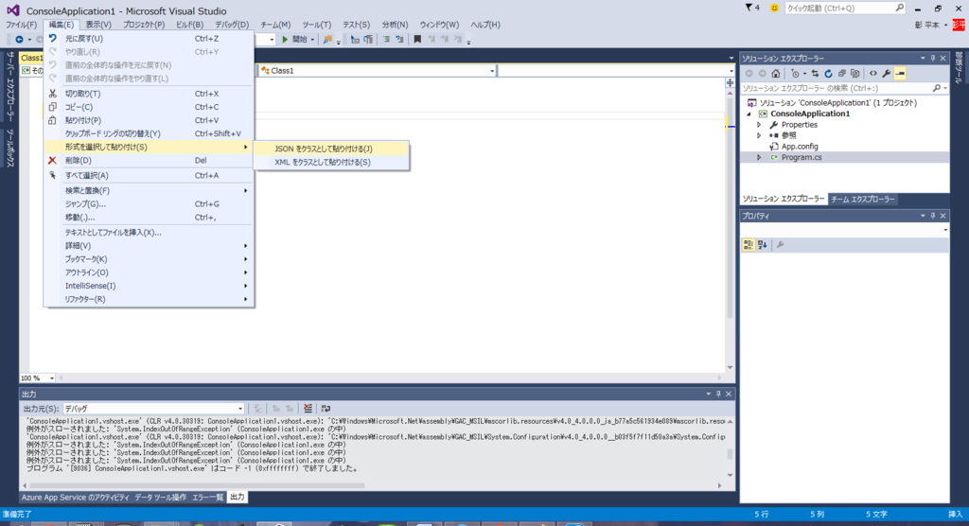
Task: Click the Clear All icon in Output panel
Action: (308, 409)
